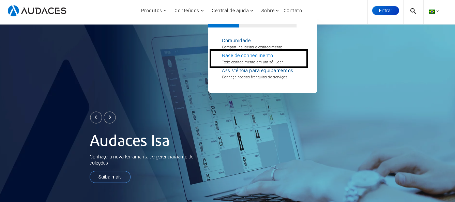Go to next carousel slide
Screen dimensions: 455x202
(110, 118)
